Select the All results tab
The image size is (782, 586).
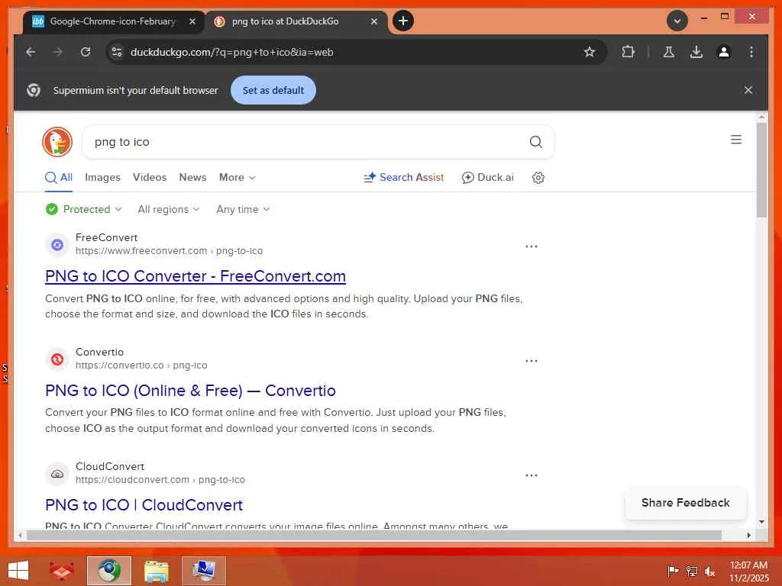pos(59,177)
